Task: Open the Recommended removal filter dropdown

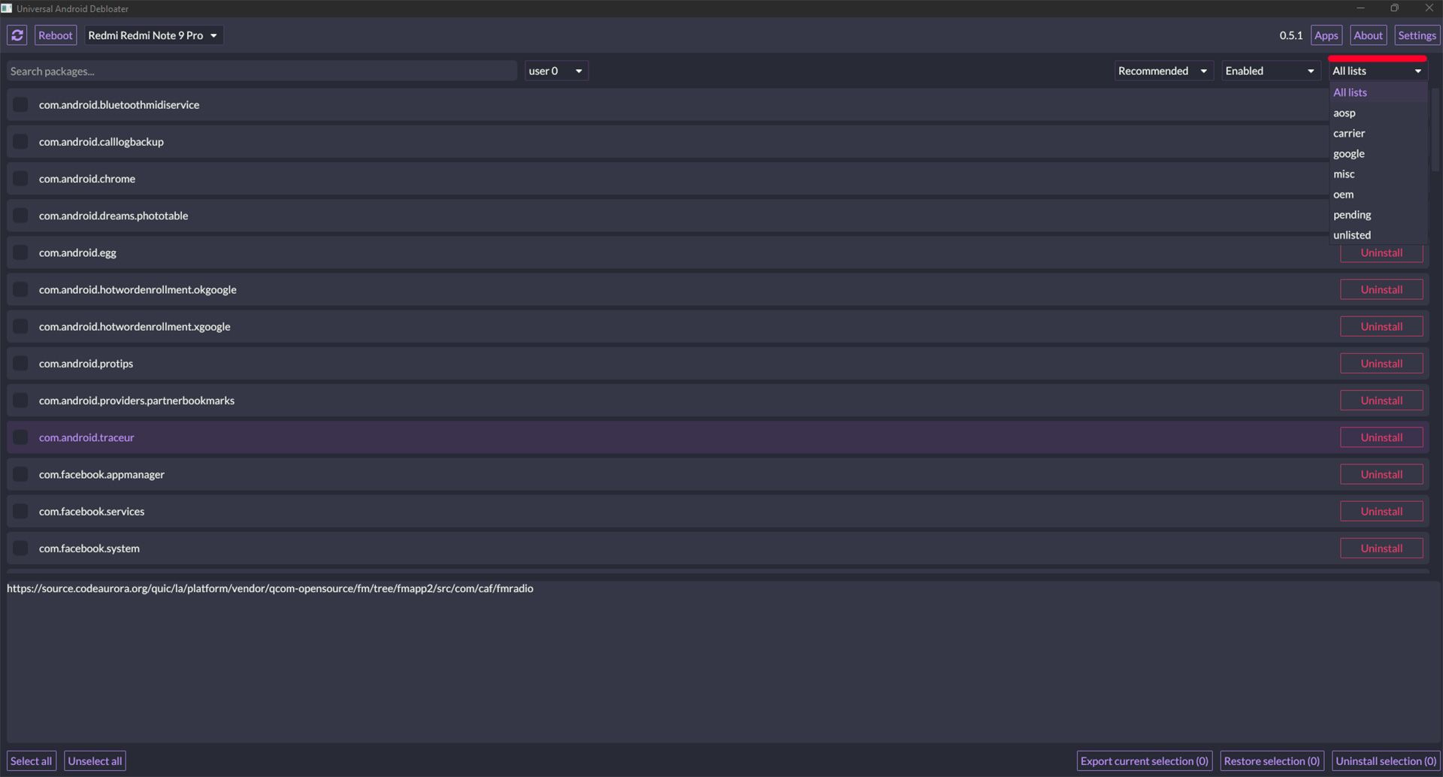Action: point(1163,71)
